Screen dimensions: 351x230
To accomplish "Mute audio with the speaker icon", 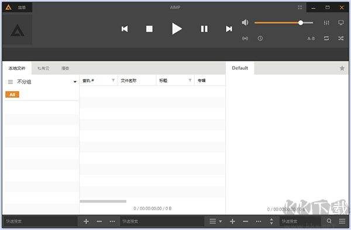I will (245, 22).
